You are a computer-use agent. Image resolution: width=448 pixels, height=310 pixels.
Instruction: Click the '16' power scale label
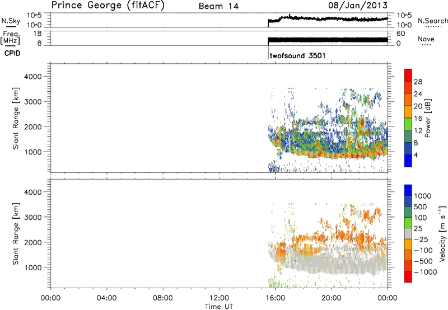(418, 119)
